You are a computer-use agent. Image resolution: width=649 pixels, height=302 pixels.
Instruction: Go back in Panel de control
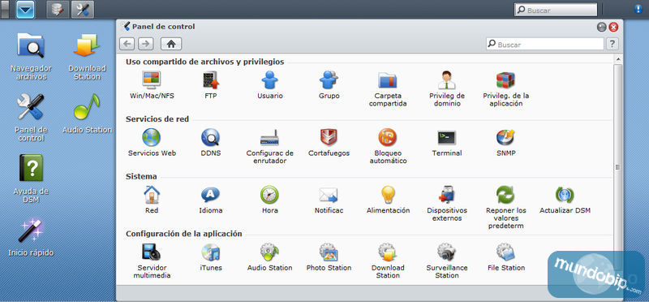[127, 44]
